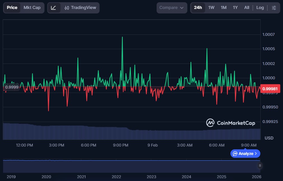283x181 pixels.
Task: Switch chart to Mkt Cap view
Action: 32,8
